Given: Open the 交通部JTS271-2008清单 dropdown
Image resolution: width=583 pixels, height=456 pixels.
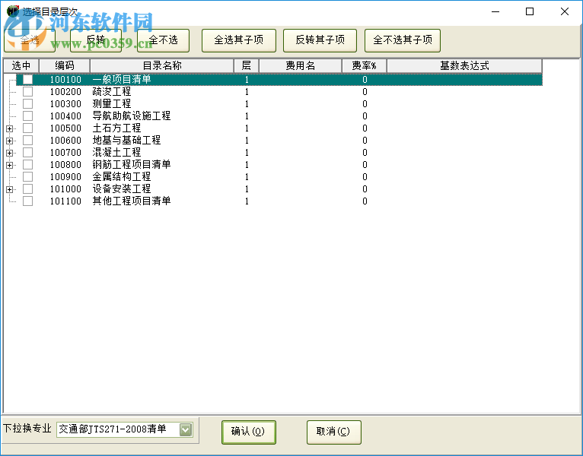Looking at the screenshot, I should (186, 429).
